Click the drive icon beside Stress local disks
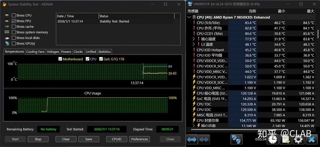 (7, 38)
